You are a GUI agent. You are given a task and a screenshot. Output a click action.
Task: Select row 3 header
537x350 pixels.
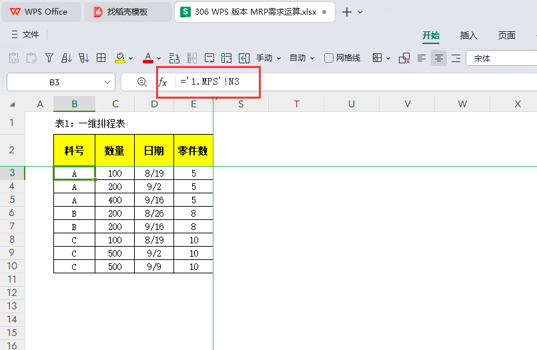(x=12, y=173)
